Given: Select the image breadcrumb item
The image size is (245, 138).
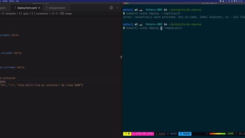Looking at the screenshot, I should [68, 14].
